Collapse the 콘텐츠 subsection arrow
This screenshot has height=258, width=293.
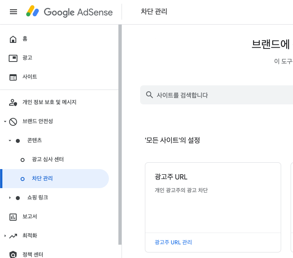point(10,141)
